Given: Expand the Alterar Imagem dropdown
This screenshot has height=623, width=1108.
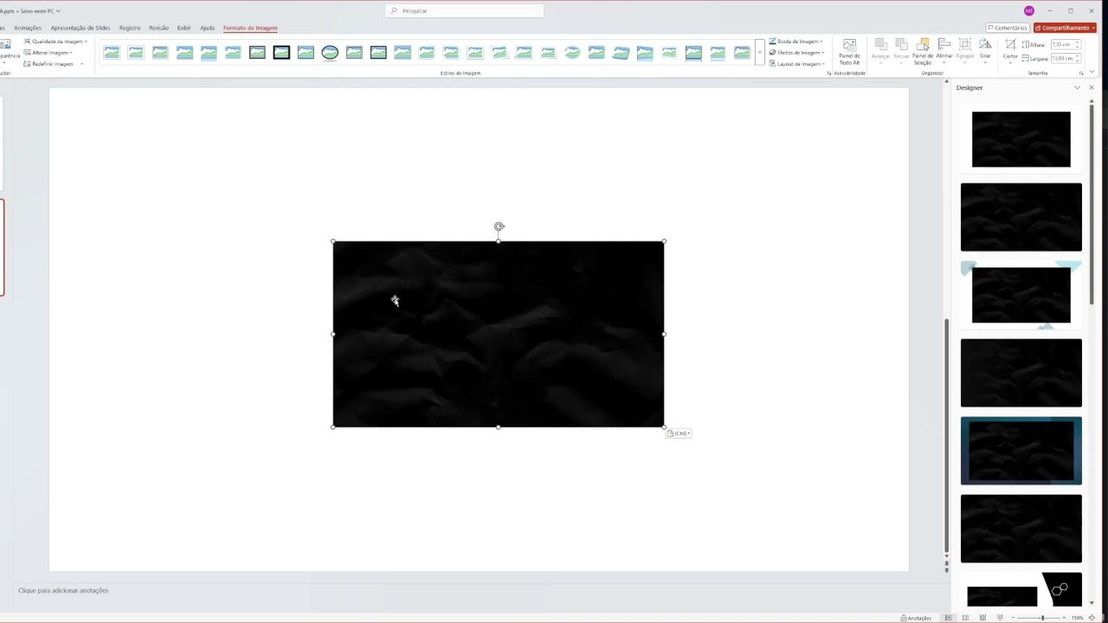Looking at the screenshot, I should pos(48,53).
